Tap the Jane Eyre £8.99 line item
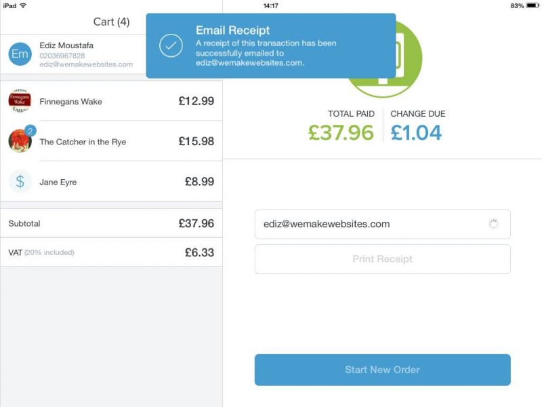This screenshot has height=407, width=542. pyautogui.click(x=111, y=181)
